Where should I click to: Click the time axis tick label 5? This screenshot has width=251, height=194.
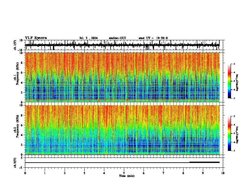pos(124,173)
